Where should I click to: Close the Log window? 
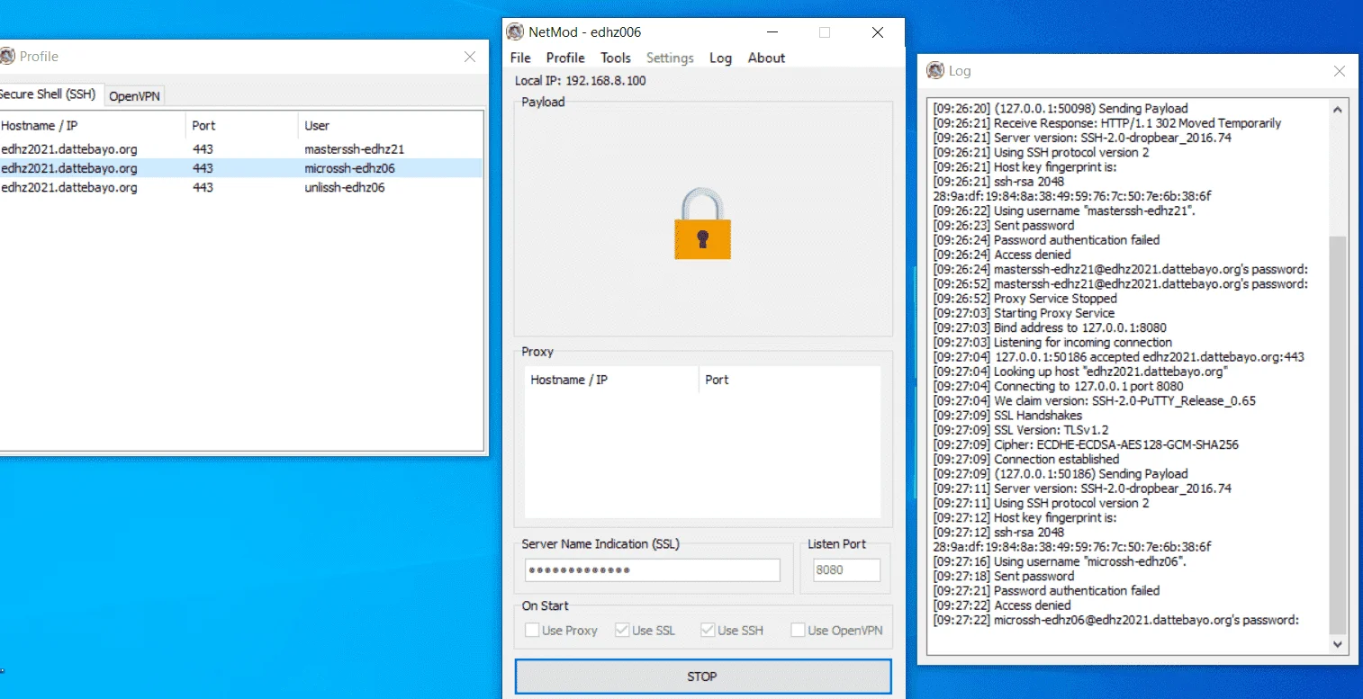(x=1340, y=71)
